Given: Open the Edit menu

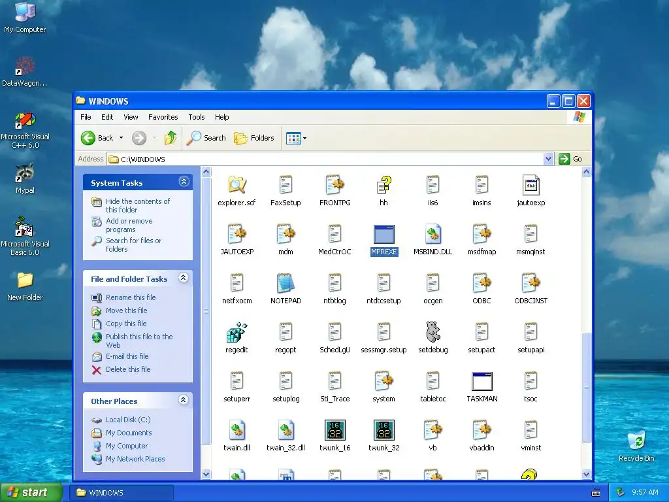Looking at the screenshot, I should (107, 117).
